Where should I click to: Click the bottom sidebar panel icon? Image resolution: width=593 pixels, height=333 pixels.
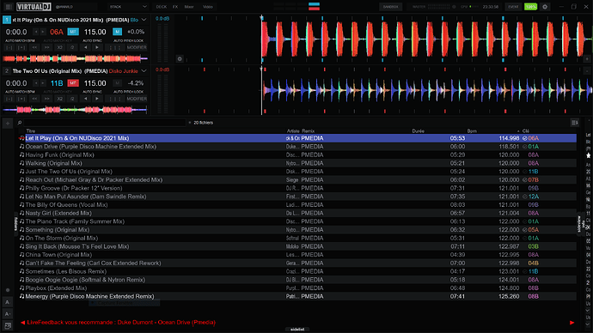click(7, 325)
